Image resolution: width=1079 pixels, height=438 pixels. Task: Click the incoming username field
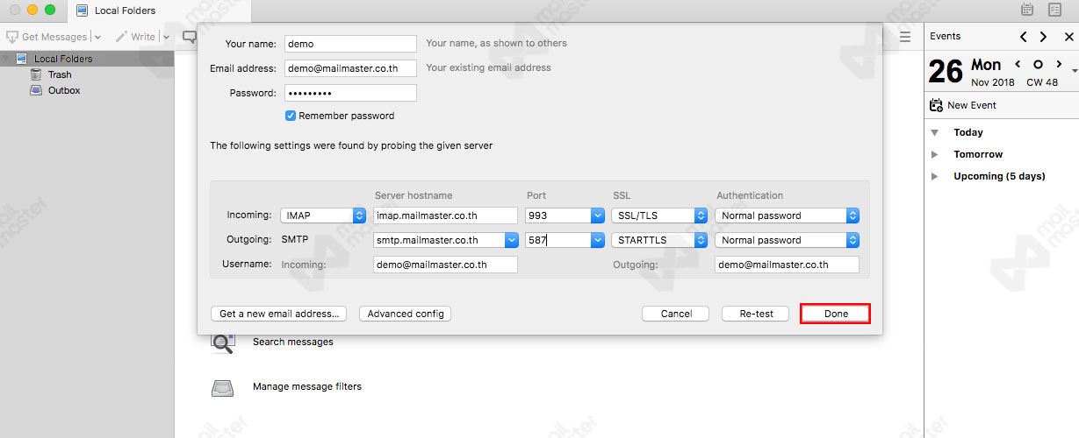445,265
